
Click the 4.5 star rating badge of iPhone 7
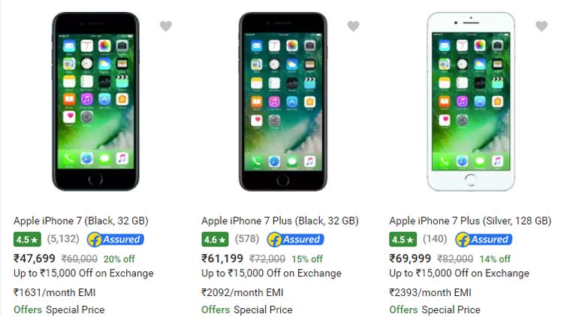27,239
